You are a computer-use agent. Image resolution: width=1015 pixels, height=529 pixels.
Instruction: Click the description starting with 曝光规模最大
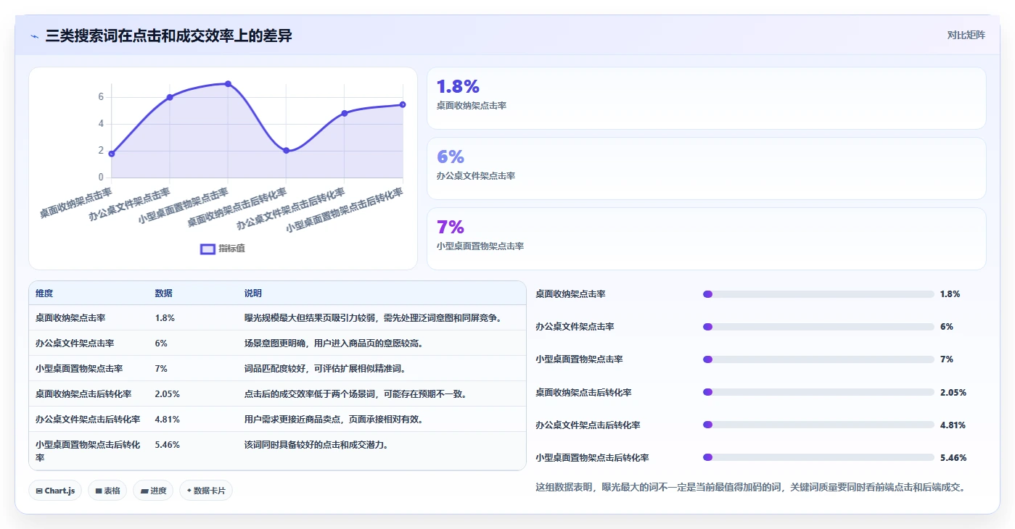tap(374, 317)
